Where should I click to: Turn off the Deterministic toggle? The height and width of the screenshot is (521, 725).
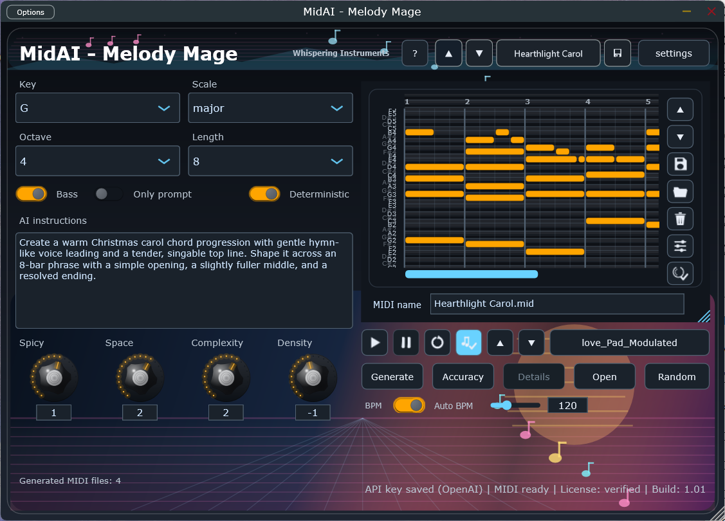264,194
